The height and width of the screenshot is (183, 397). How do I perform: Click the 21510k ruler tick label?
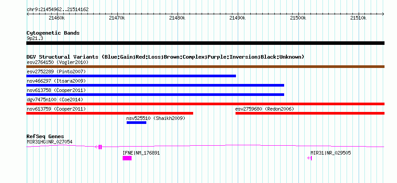pos(358,18)
